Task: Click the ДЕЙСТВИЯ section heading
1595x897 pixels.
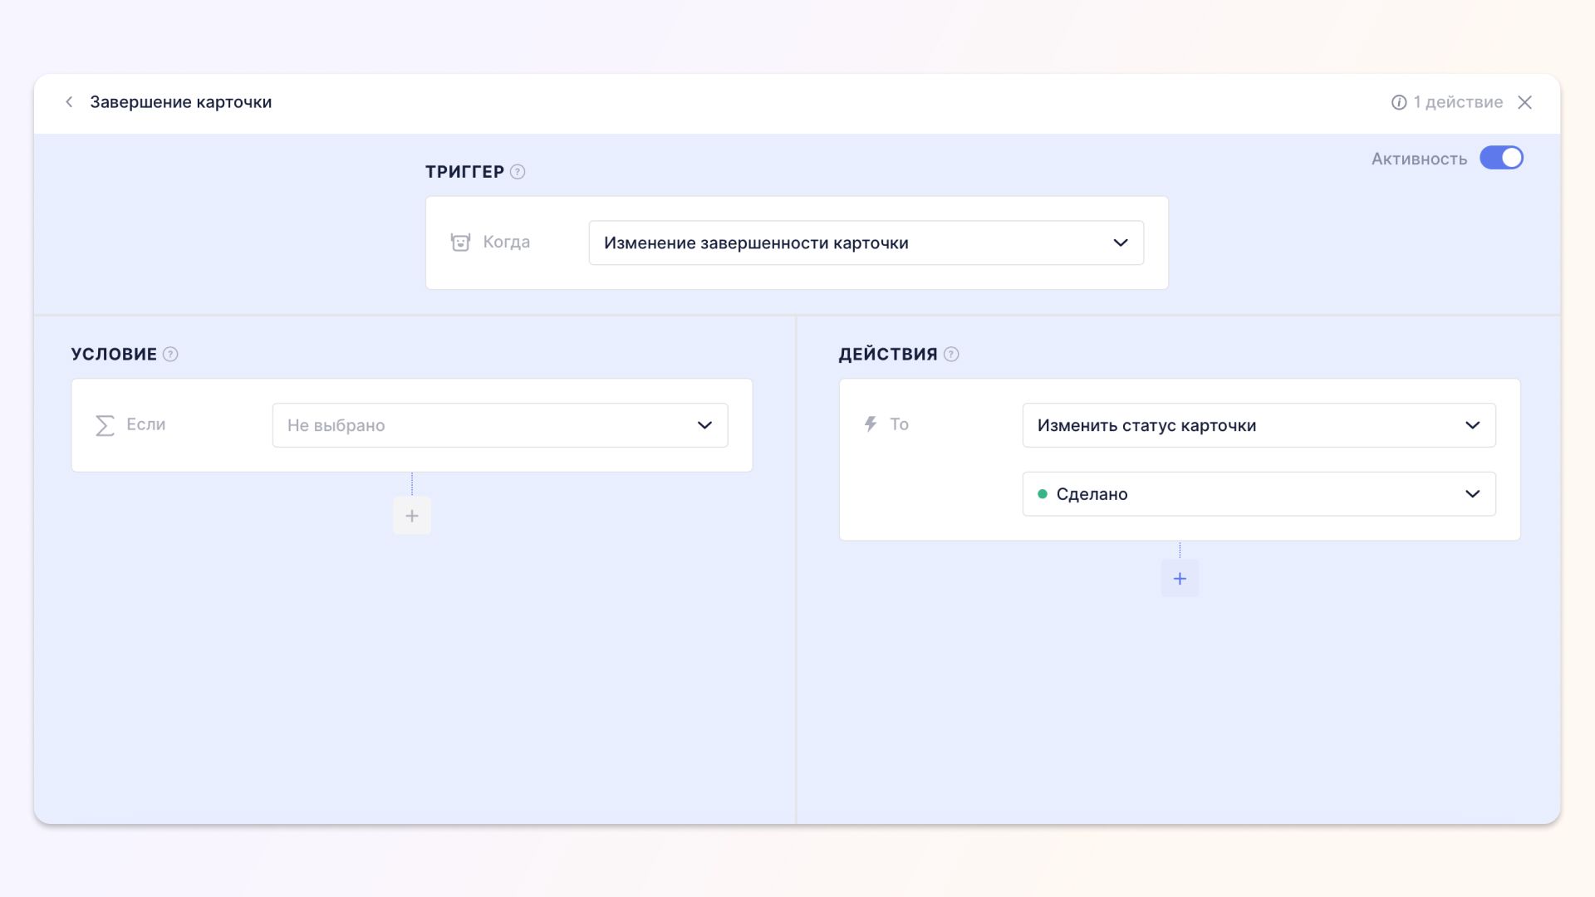Action: tap(888, 355)
